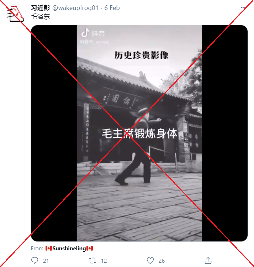Click the Sunshineling source link
This screenshot has width=254, height=267.
pos(69,249)
